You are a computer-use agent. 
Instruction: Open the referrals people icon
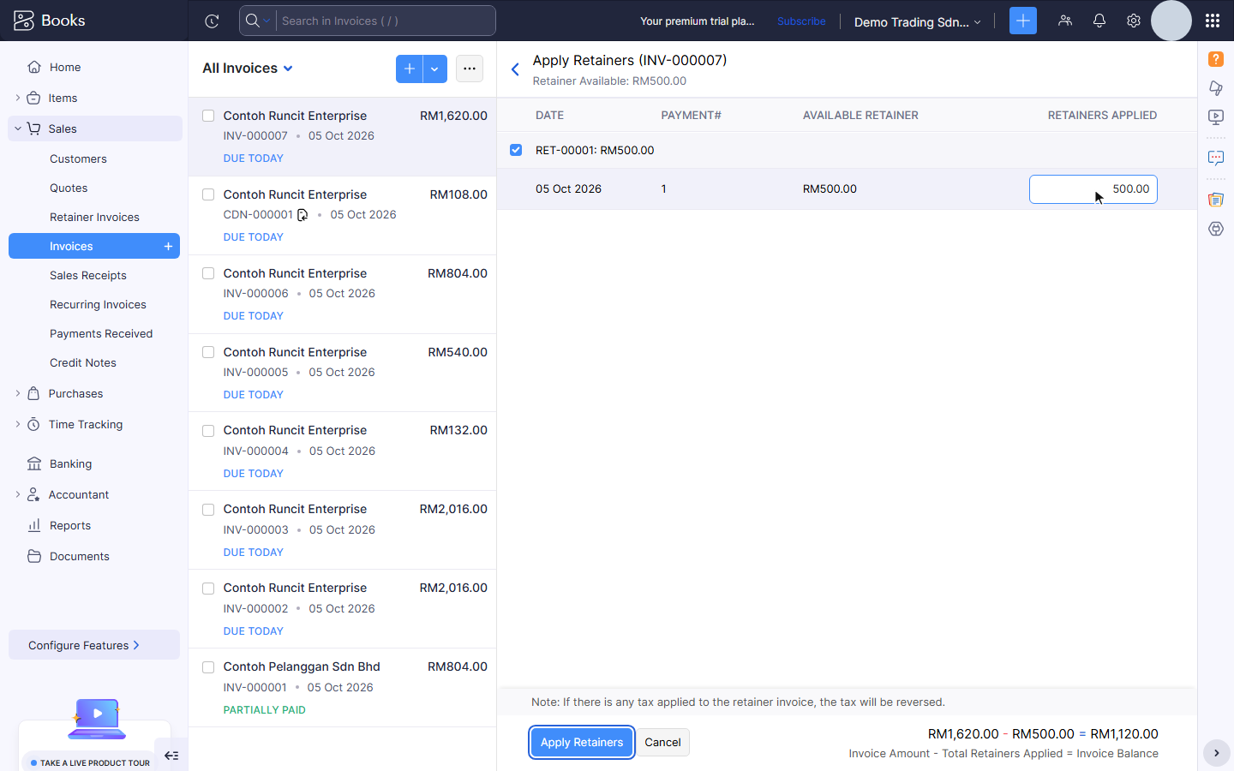click(1065, 21)
